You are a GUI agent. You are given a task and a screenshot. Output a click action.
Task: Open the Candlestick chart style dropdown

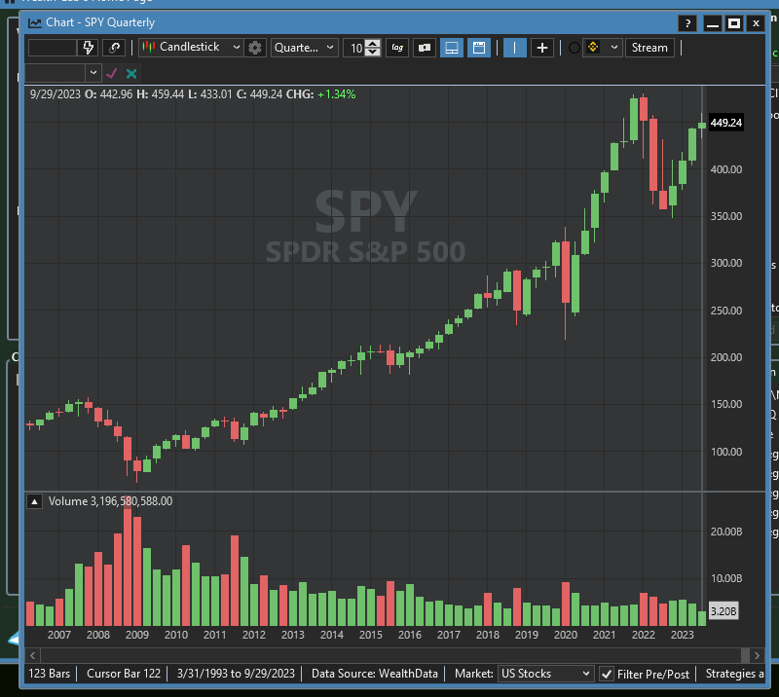192,48
